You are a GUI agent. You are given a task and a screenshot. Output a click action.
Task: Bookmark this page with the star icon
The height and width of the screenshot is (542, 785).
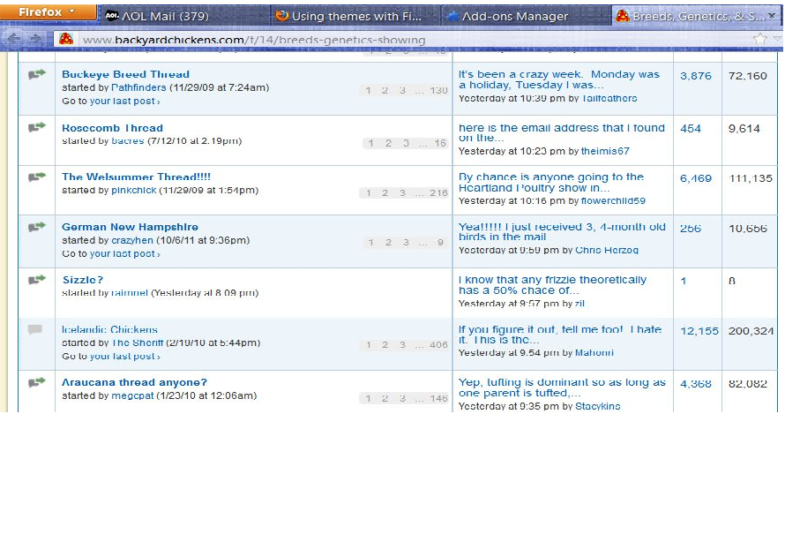[x=759, y=39]
